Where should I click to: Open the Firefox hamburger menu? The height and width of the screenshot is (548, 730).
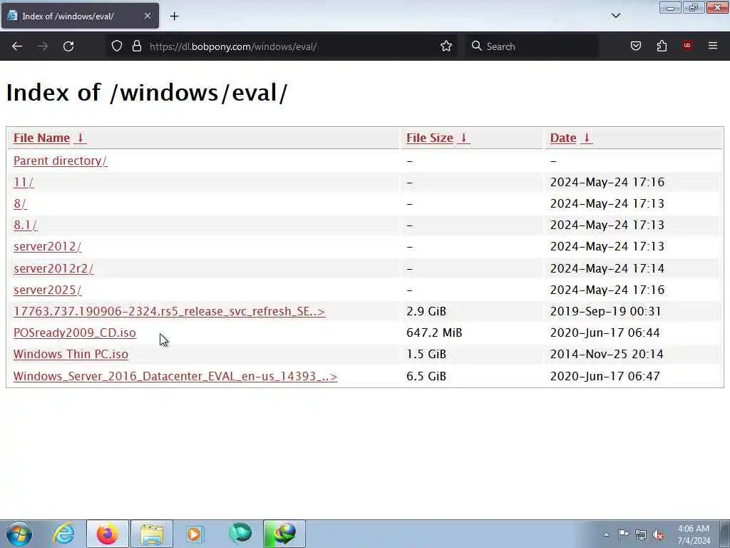click(713, 46)
